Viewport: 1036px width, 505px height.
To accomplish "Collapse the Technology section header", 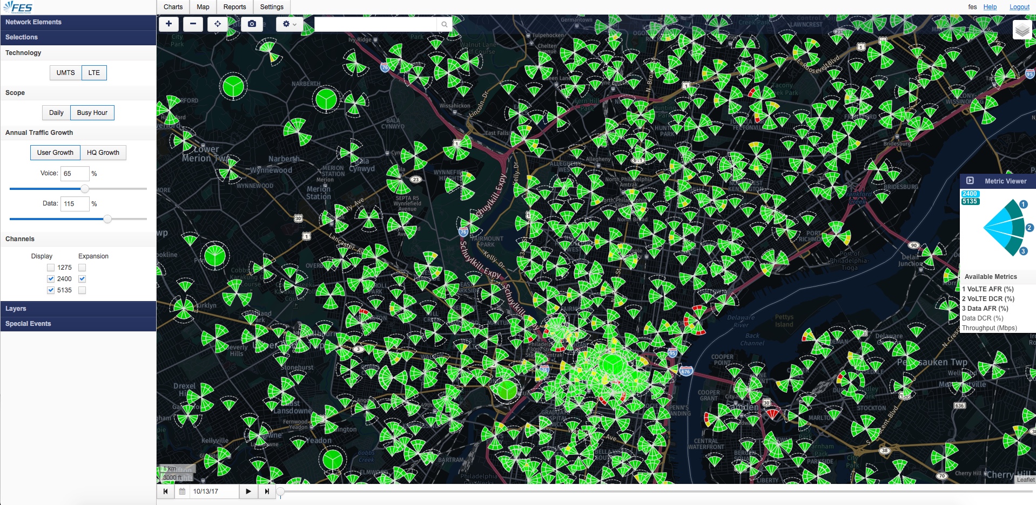I will click(x=78, y=53).
